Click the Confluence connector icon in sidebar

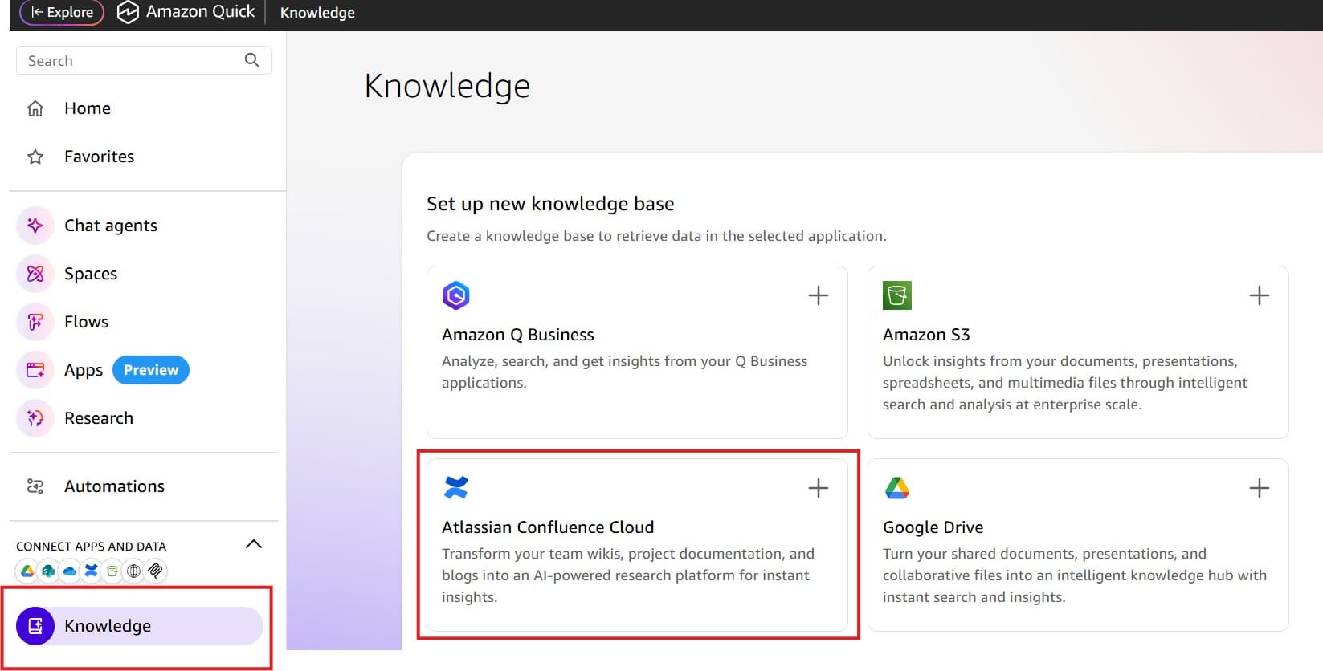click(x=91, y=571)
